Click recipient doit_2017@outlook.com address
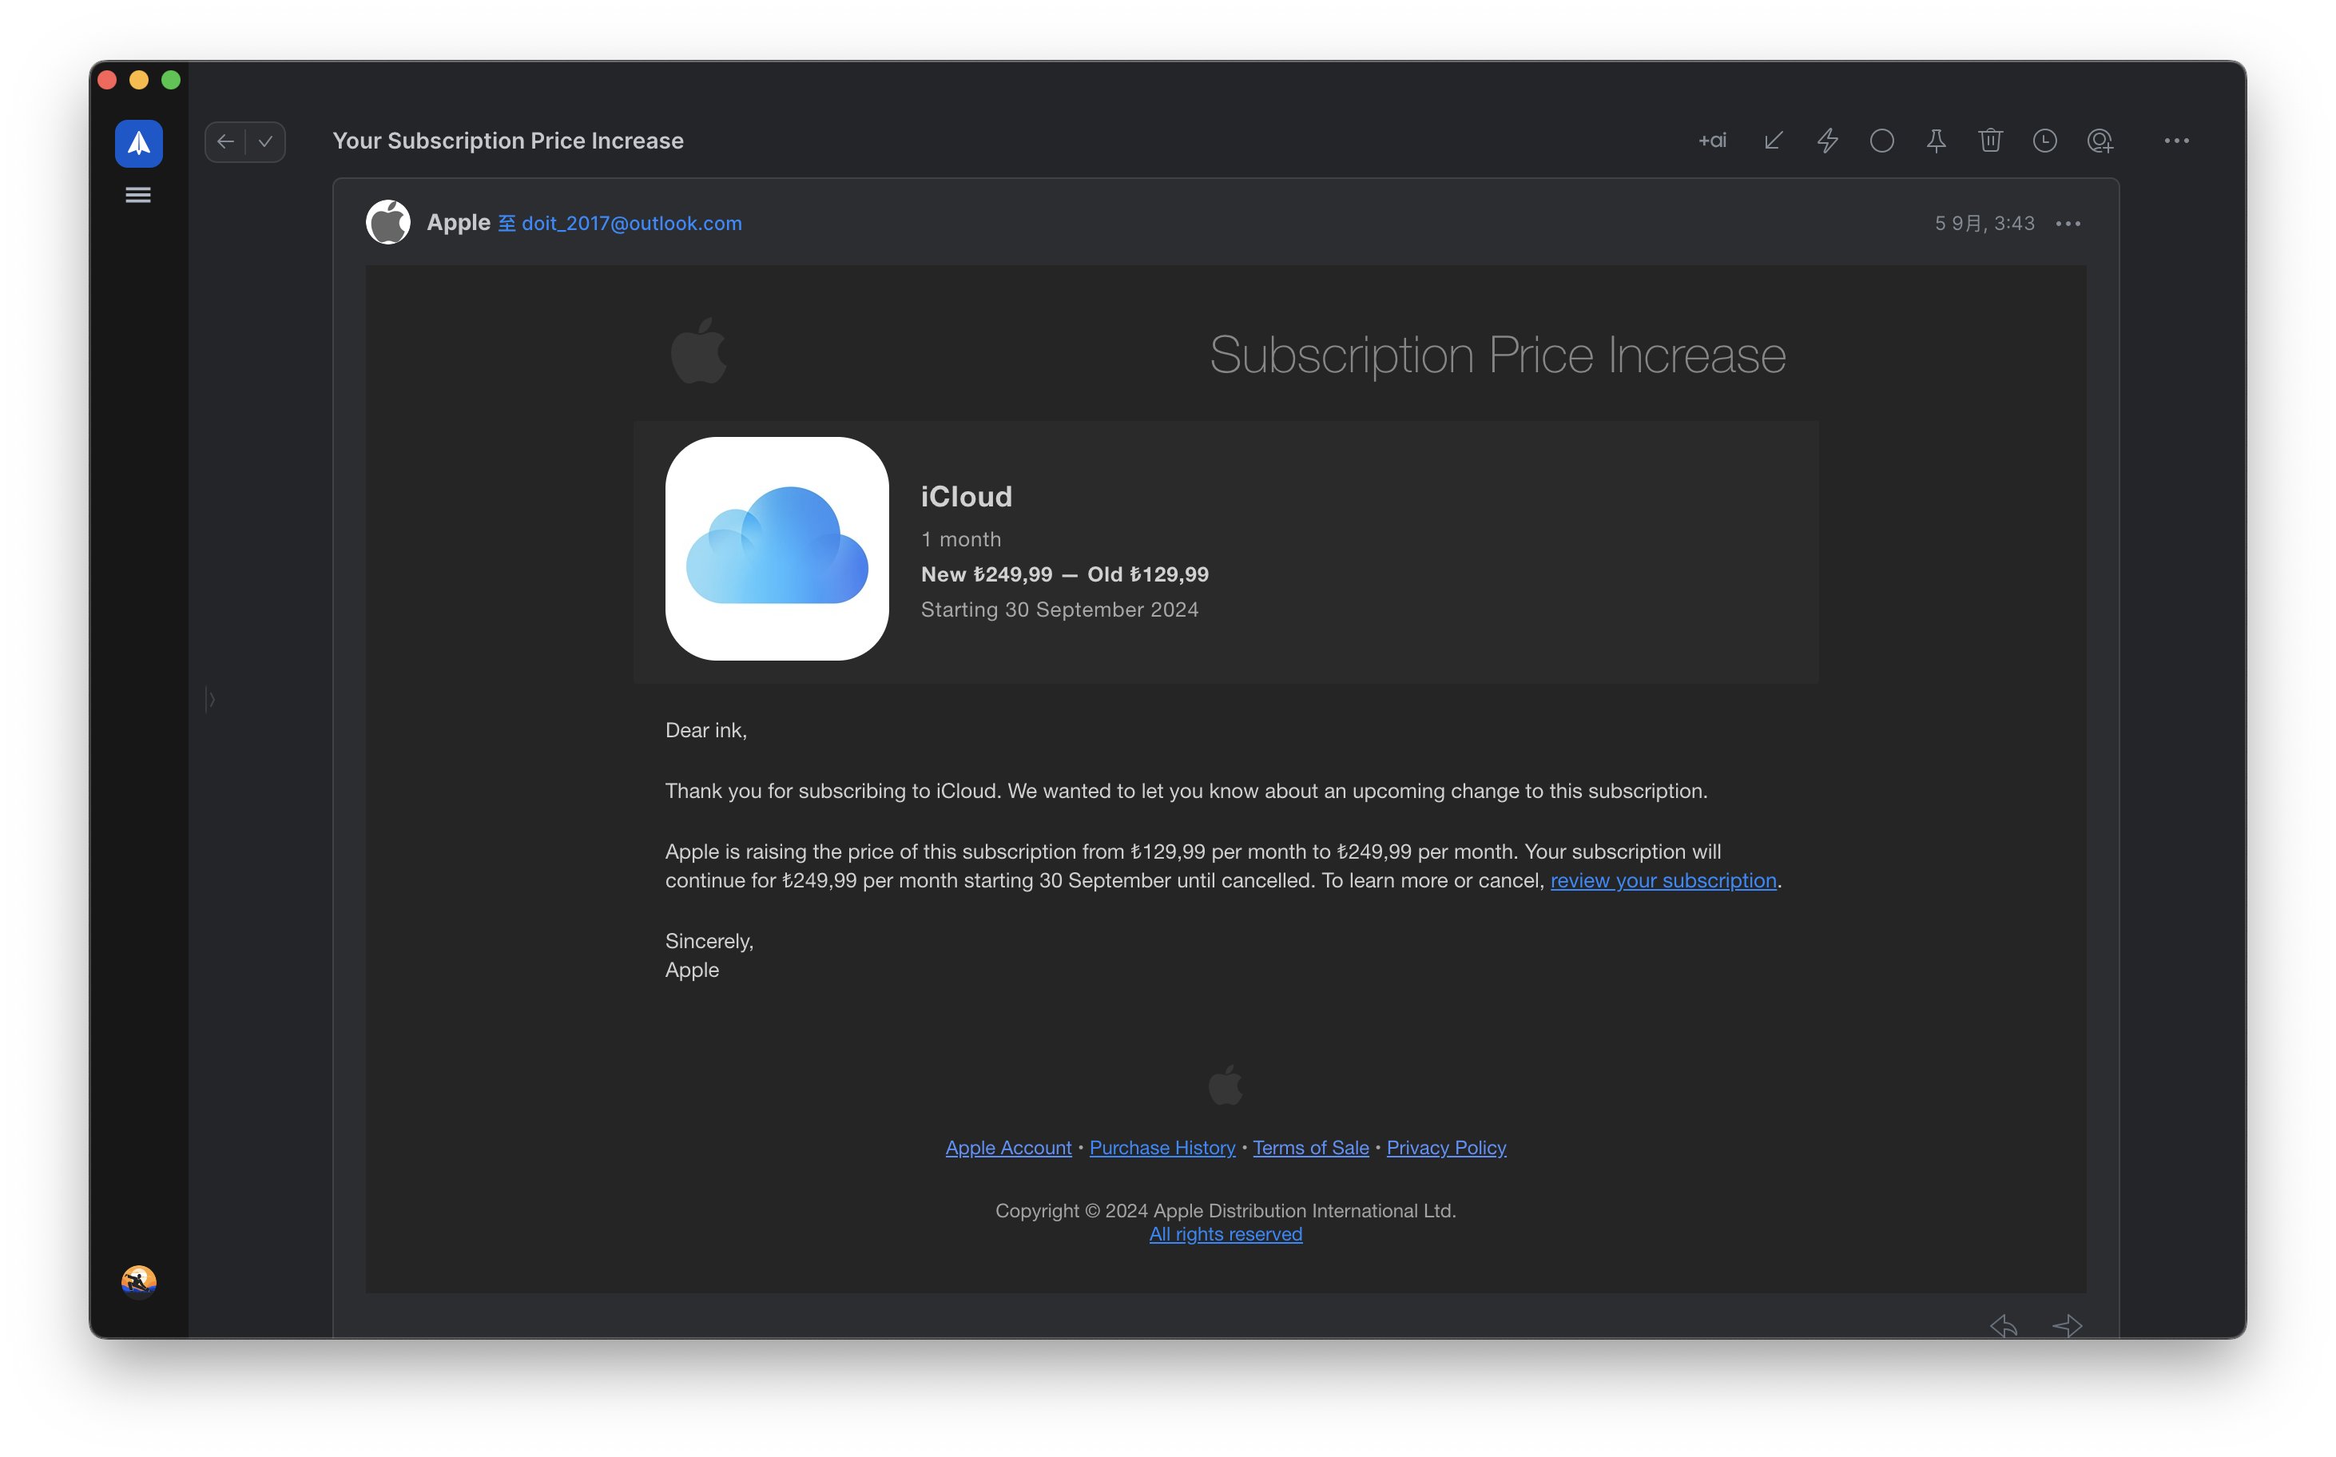The image size is (2336, 1457). pos(631,224)
